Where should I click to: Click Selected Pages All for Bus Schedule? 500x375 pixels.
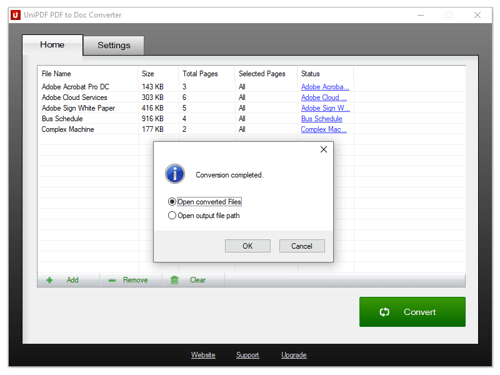pos(242,119)
